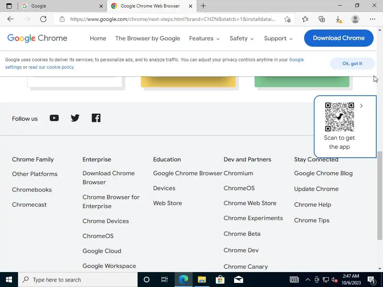
Task: Add this page to favorites
Action: coord(288,19)
